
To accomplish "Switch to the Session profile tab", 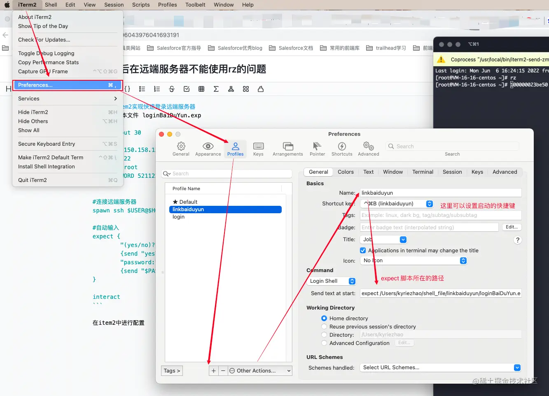I will [x=452, y=172].
